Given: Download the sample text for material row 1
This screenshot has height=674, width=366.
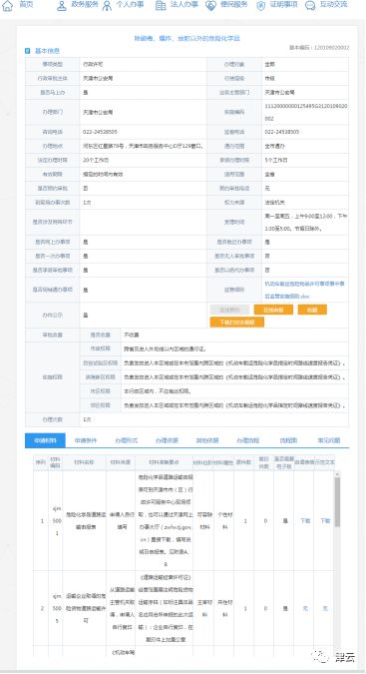Looking at the screenshot, I should 325,520.
